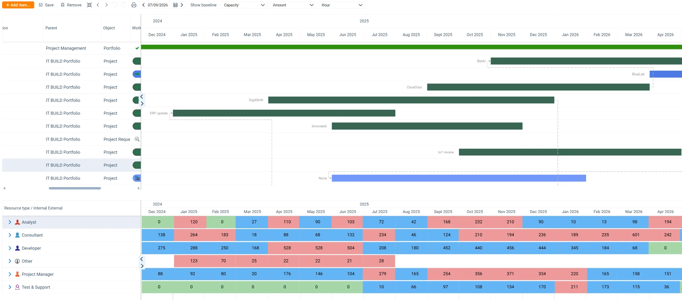Click the Analyst person icon
Viewport: 682px width, 300px height.
point(17,222)
